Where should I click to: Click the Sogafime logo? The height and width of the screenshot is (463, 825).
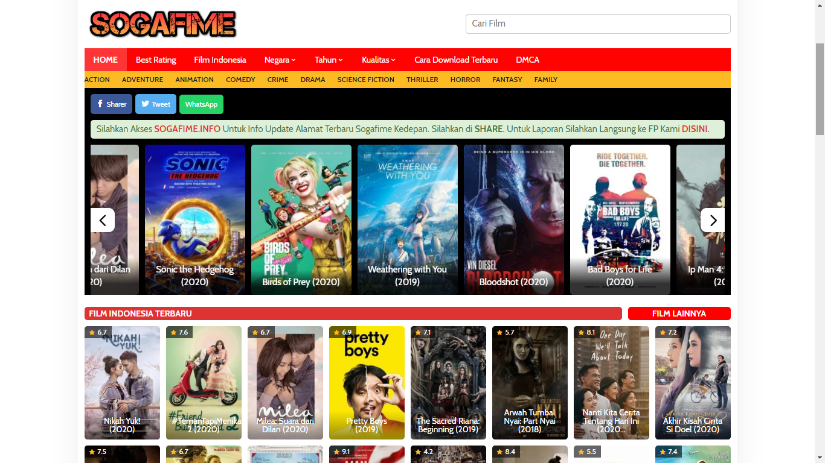[x=163, y=24]
